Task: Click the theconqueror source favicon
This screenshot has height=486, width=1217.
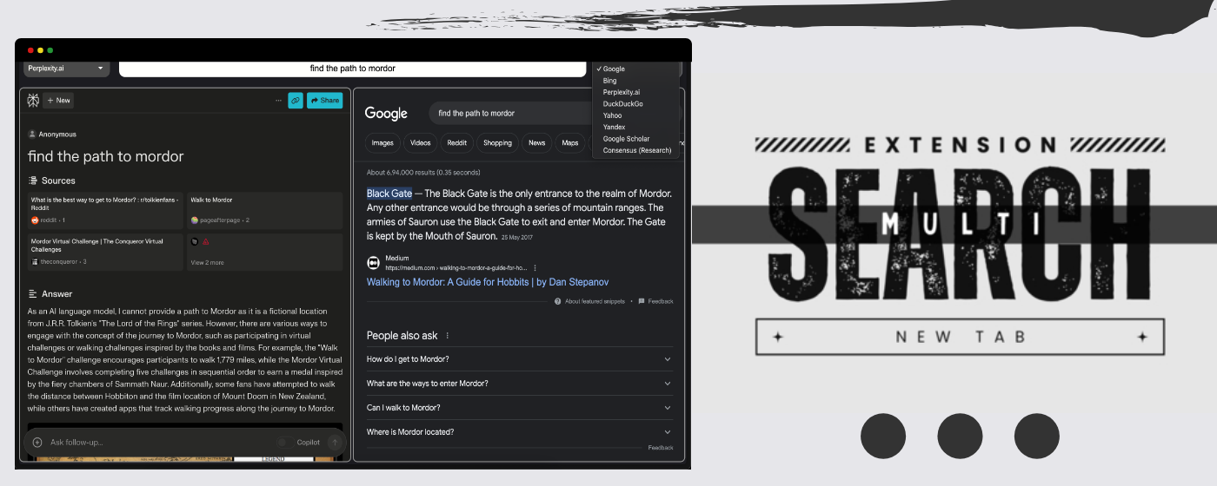Action: tap(35, 261)
